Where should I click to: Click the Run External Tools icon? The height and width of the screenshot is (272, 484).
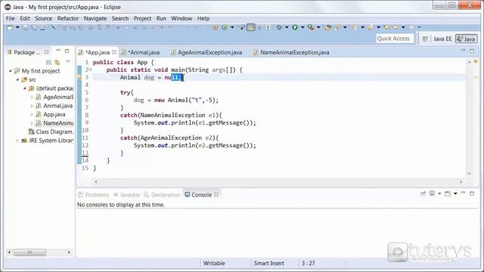311,27
